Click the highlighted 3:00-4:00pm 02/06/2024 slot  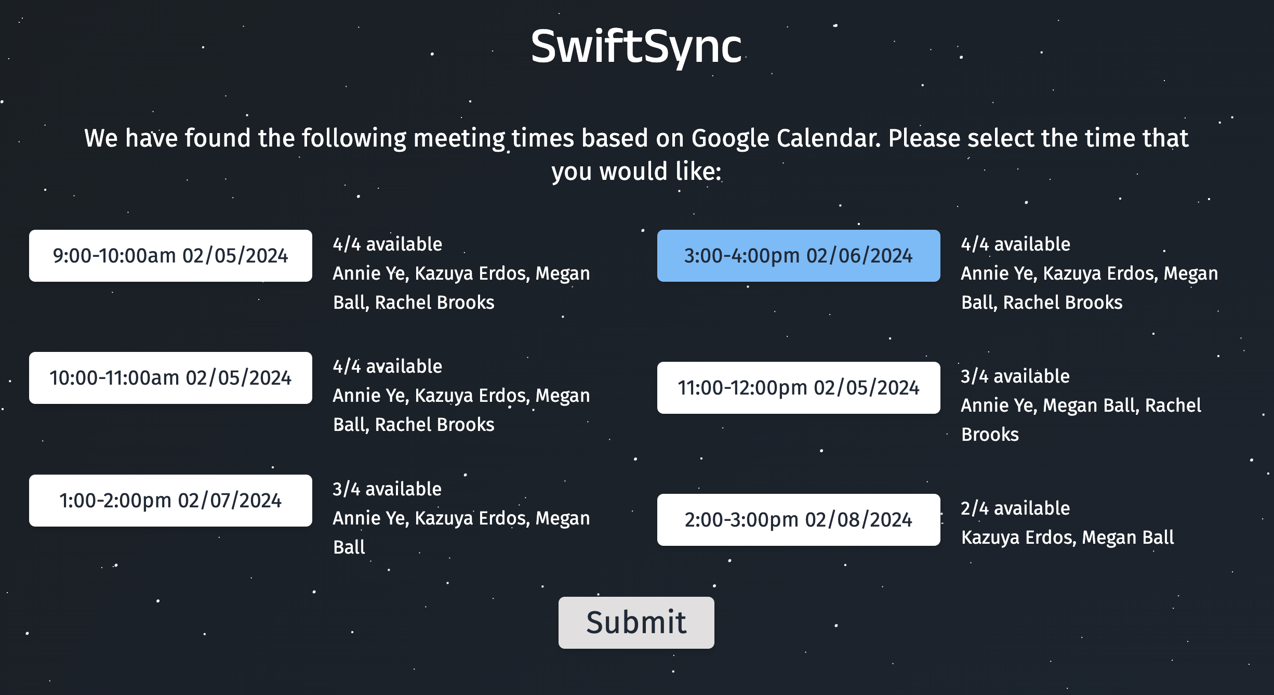coord(798,256)
